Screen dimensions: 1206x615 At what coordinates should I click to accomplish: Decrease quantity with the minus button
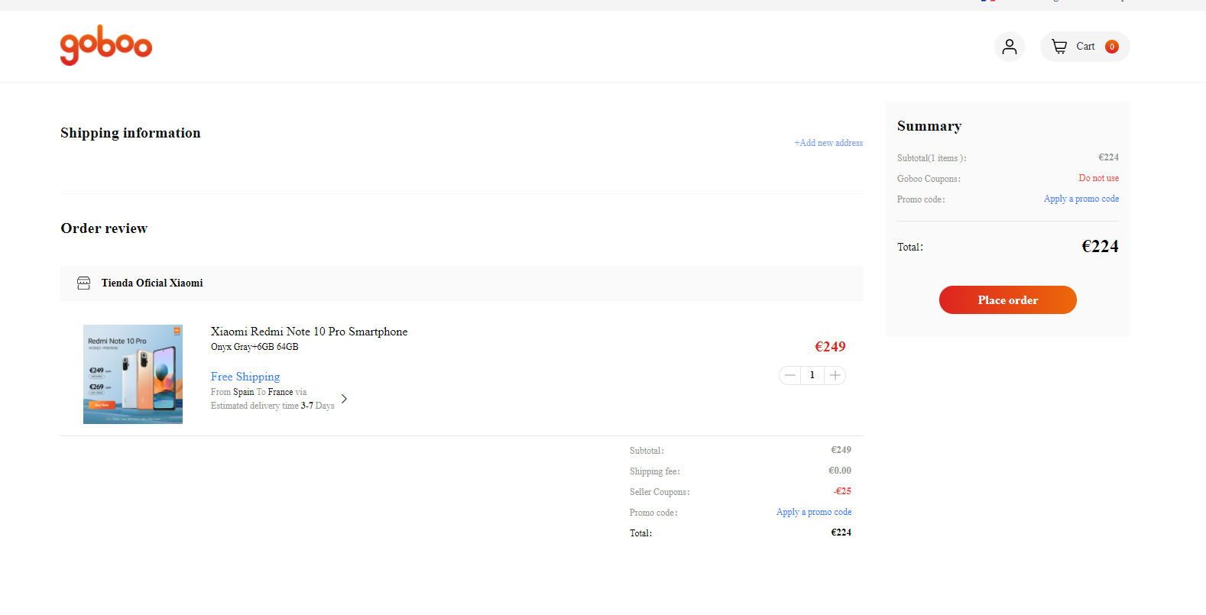click(x=790, y=375)
